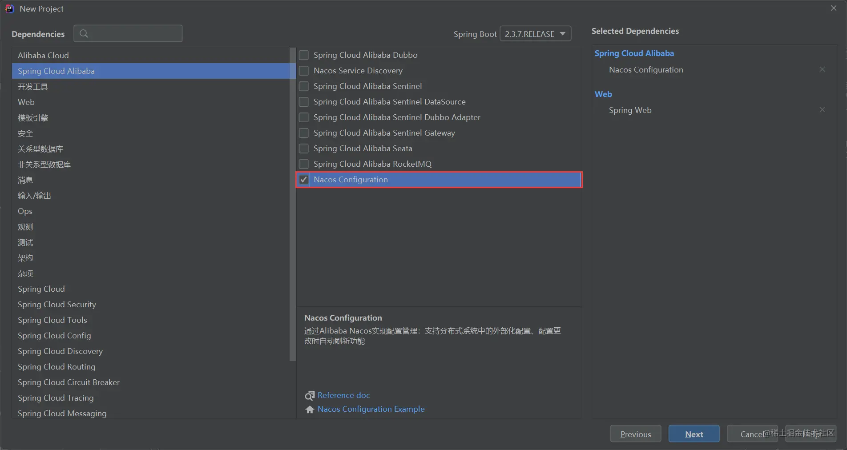Image resolution: width=847 pixels, height=450 pixels.
Task: Click the IntelliJ logo in title bar
Action: coord(10,8)
